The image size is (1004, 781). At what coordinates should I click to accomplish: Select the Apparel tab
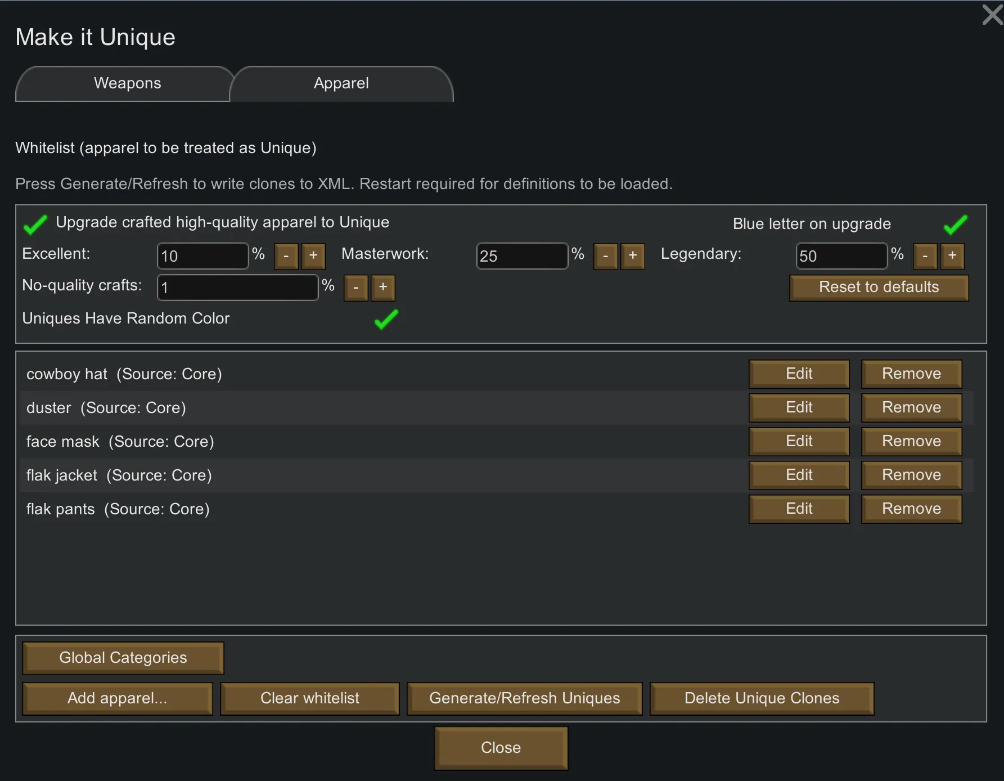[x=341, y=84]
